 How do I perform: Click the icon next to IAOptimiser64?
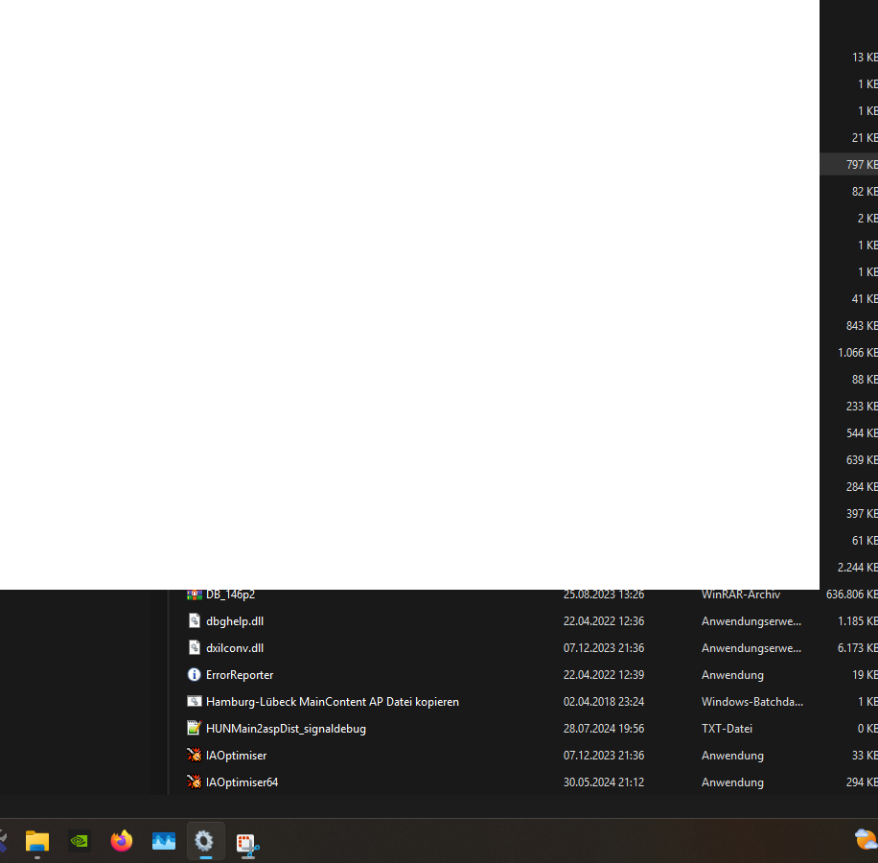click(x=195, y=781)
